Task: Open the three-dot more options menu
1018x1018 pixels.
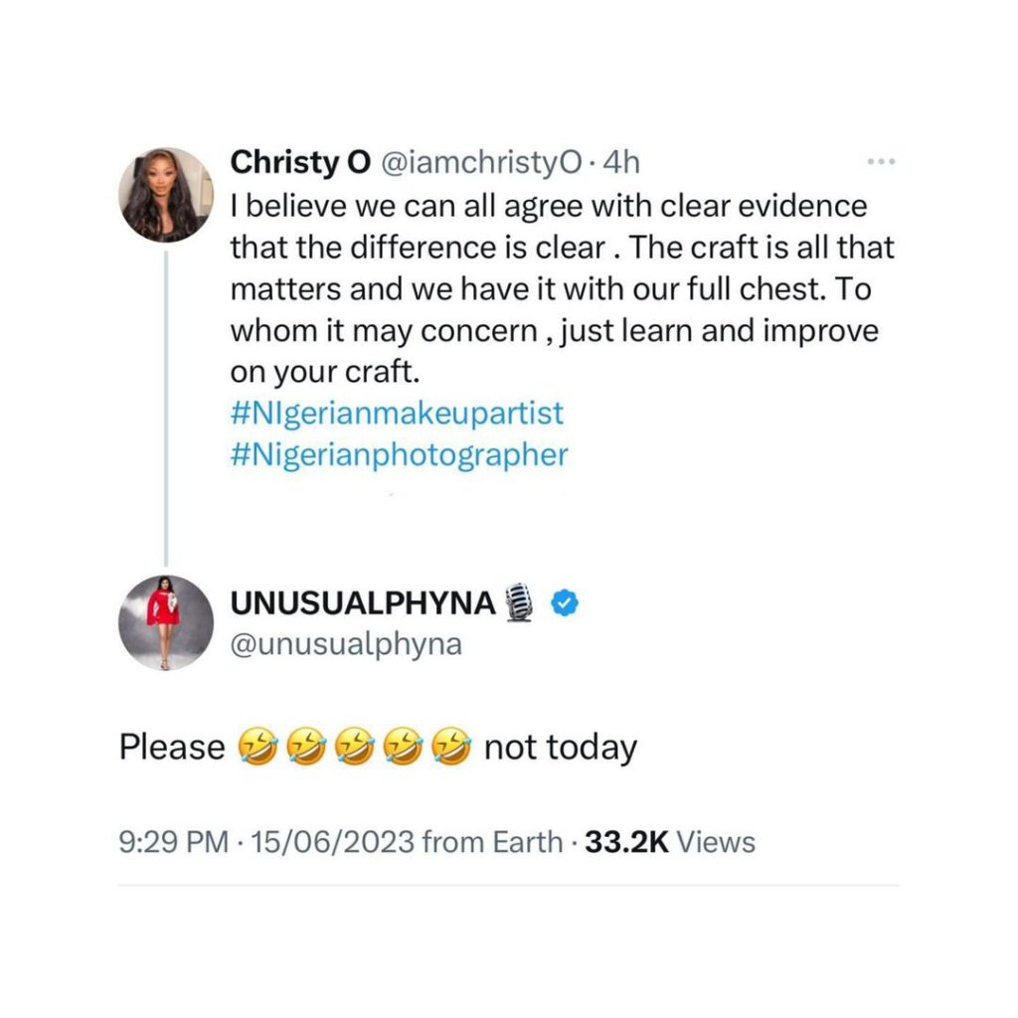Action: pyautogui.click(x=882, y=162)
